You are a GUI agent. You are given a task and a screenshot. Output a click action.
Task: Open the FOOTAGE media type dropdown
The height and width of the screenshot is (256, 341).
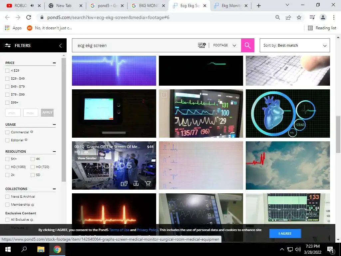point(225,45)
